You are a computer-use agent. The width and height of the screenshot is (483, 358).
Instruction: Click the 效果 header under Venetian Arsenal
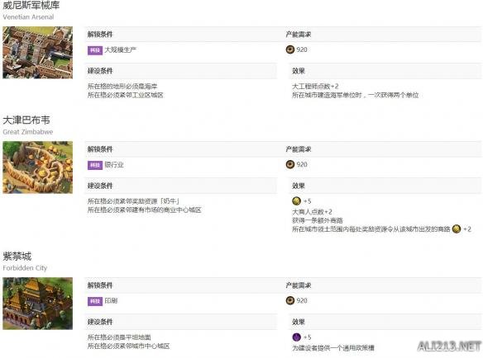[299, 71]
